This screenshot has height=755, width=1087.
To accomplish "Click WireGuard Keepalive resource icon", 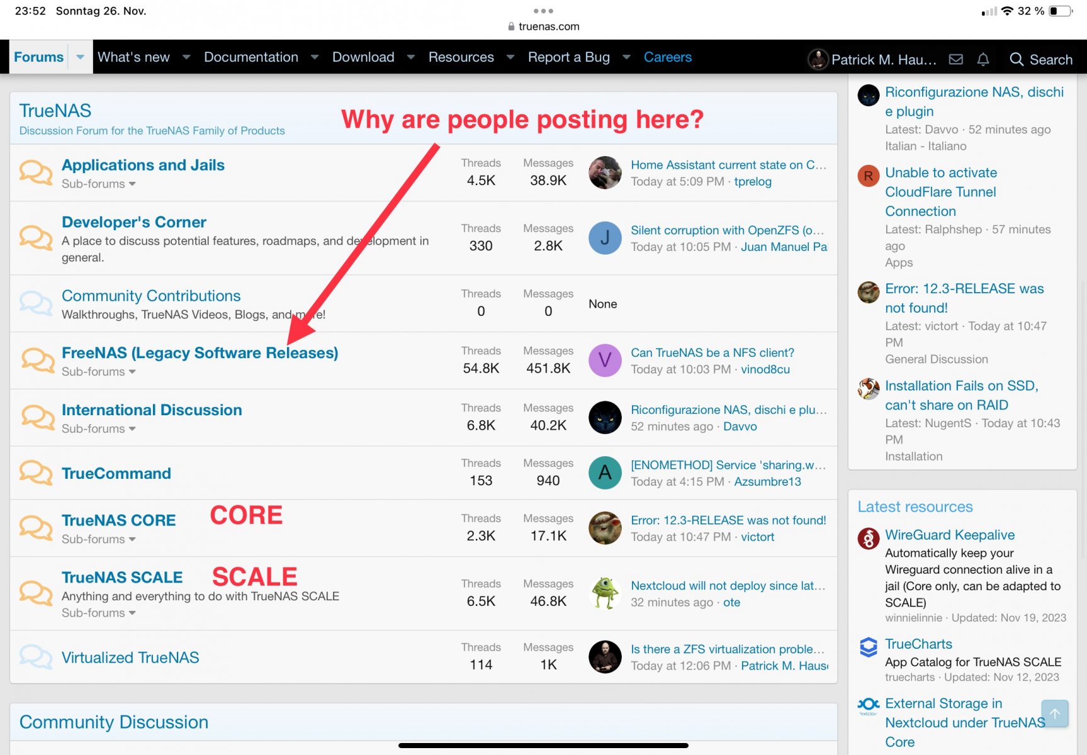I will point(869,539).
